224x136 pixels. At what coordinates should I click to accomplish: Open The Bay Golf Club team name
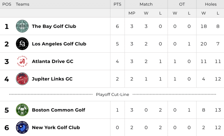(x=54, y=26)
